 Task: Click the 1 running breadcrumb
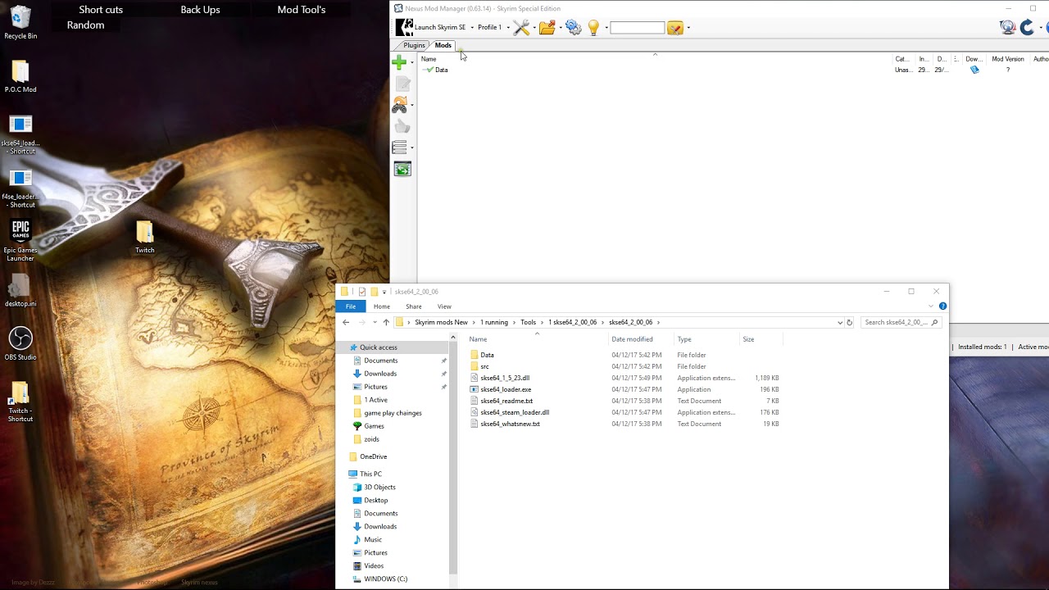(494, 322)
